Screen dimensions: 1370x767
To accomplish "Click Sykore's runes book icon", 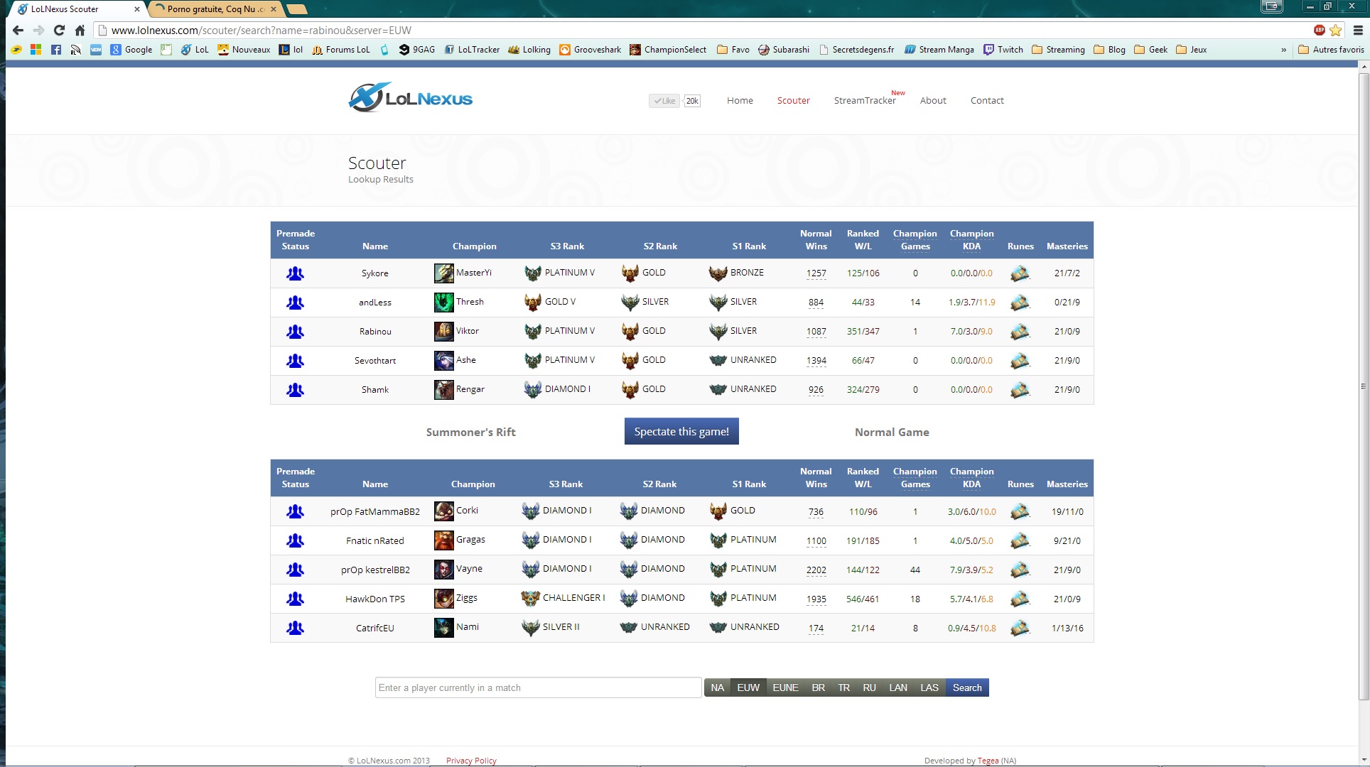I will 1020,273.
